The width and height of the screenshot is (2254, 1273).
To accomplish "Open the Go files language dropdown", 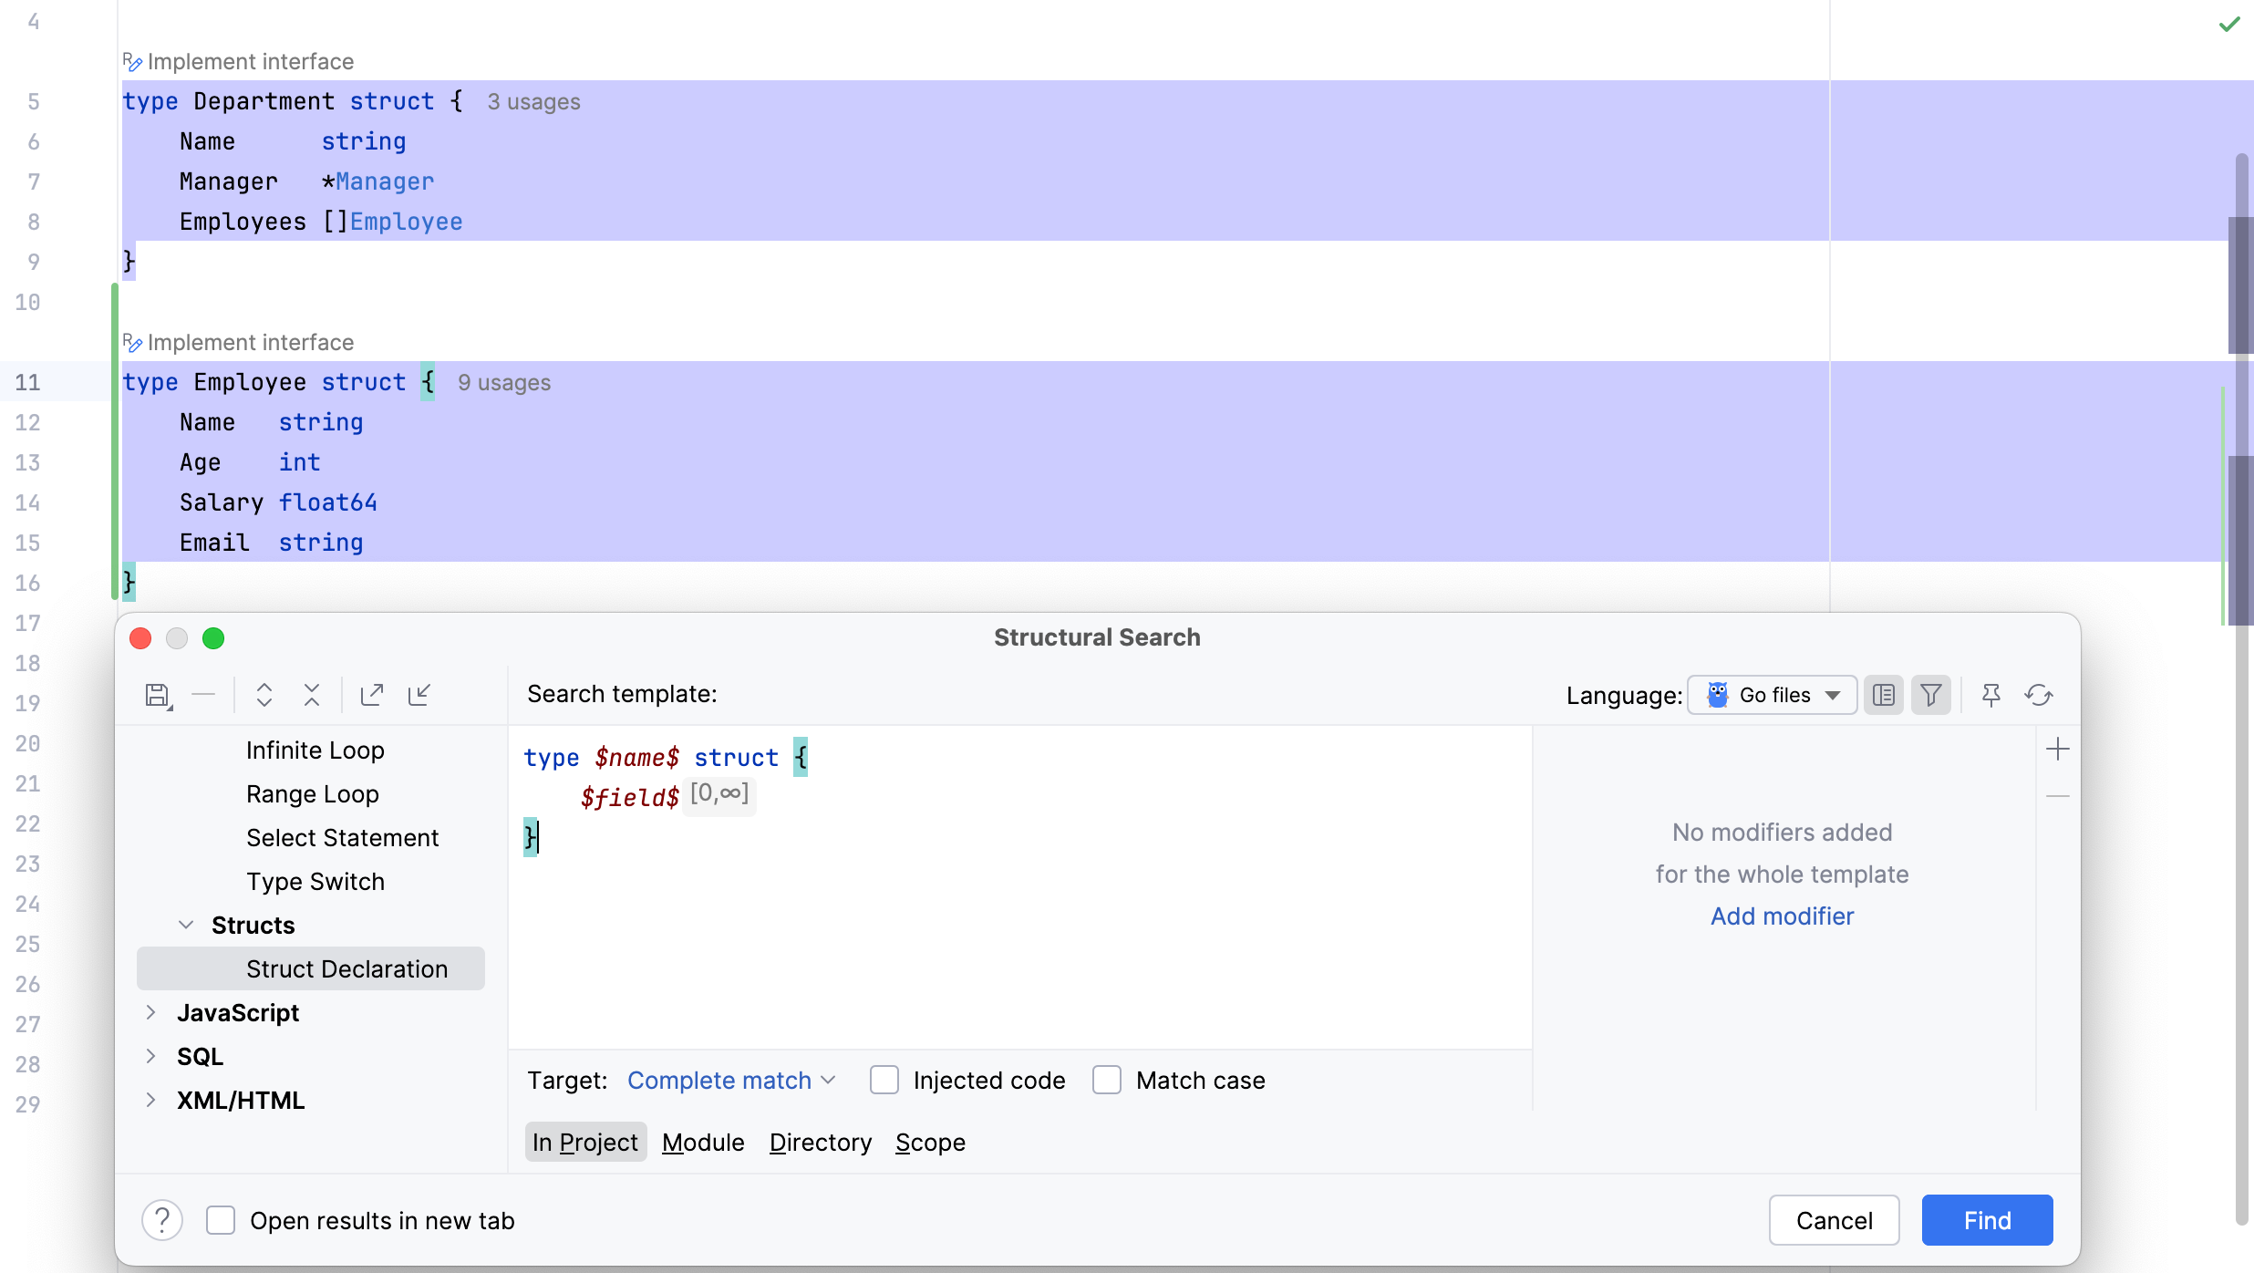I will click(1772, 694).
